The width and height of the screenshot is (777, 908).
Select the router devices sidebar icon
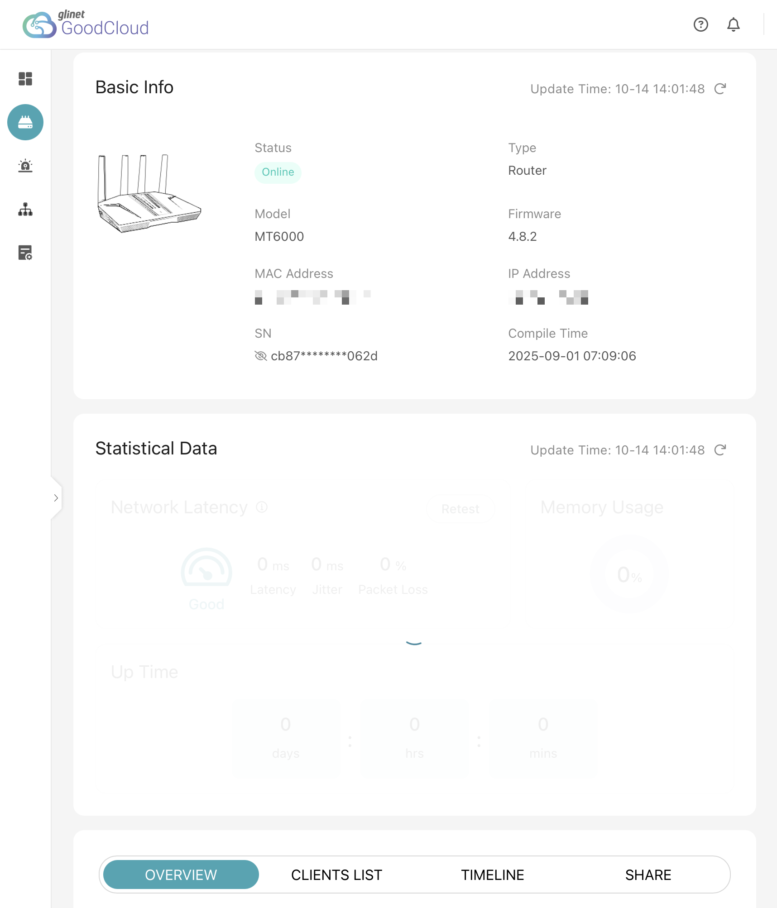[x=25, y=122]
